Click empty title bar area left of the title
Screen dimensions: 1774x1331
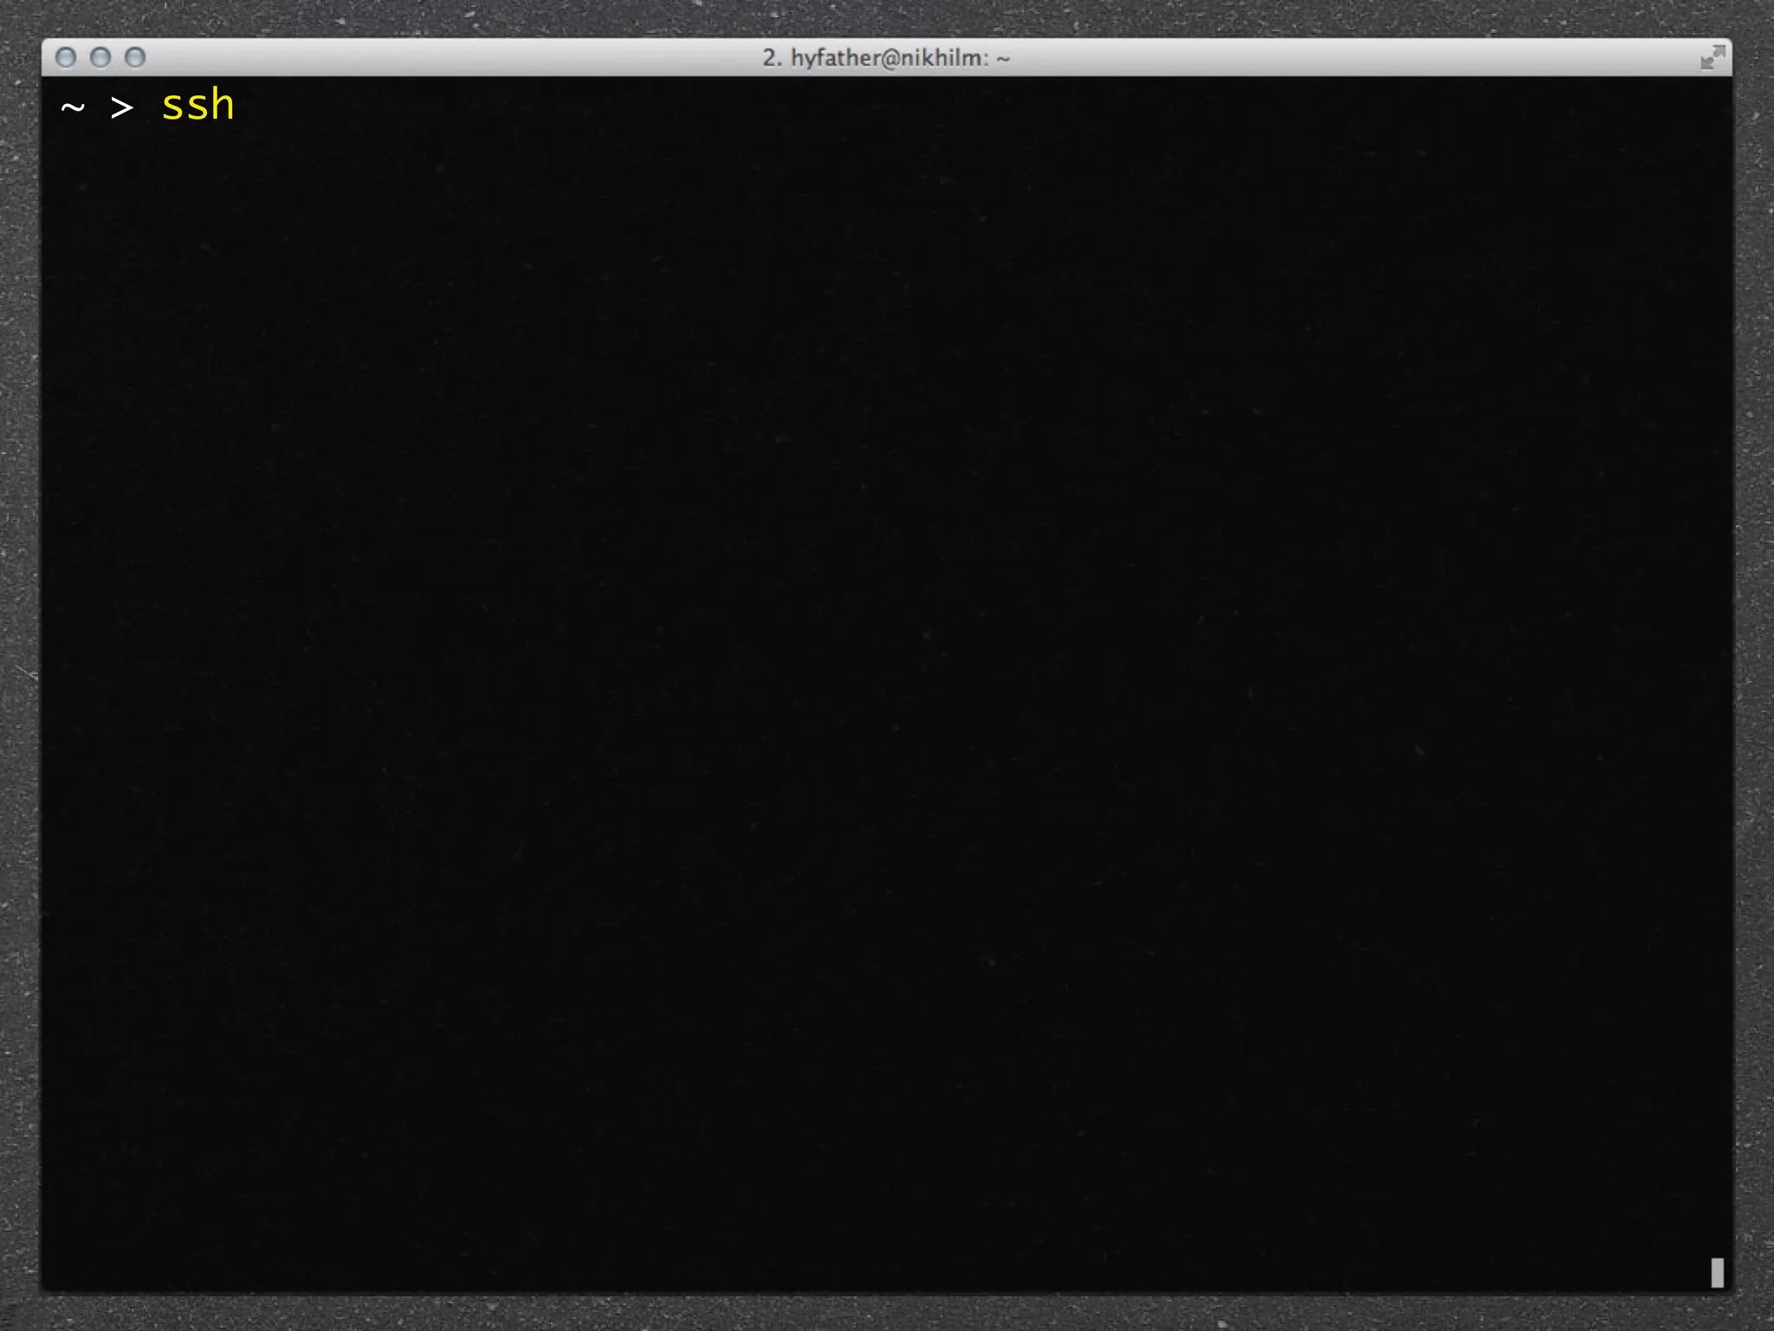tap(433, 58)
